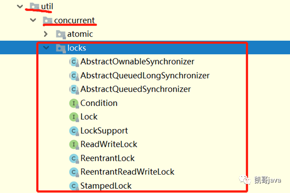Click the atomic package folder icon
The width and height of the screenshot is (290, 193).
(x=61, y=35)
